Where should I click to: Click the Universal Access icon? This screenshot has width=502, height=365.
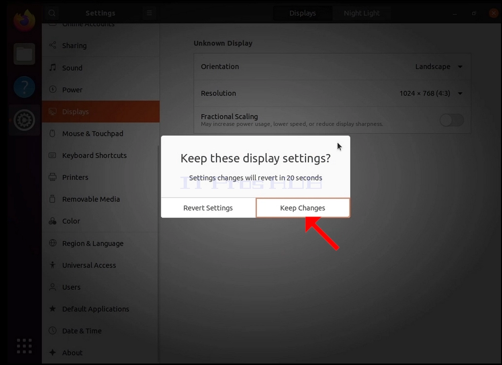point(53,265)
